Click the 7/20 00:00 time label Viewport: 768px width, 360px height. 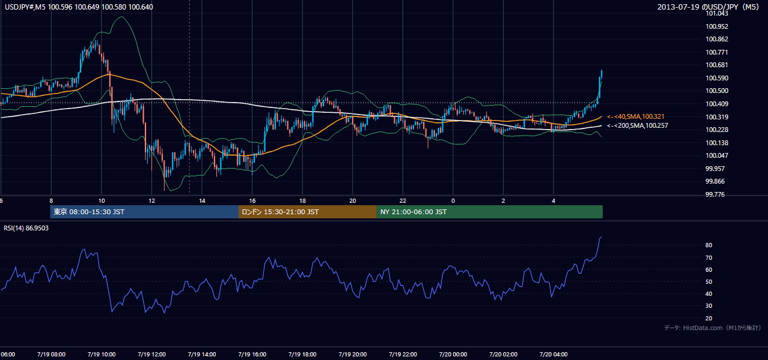tap(453, 355)
